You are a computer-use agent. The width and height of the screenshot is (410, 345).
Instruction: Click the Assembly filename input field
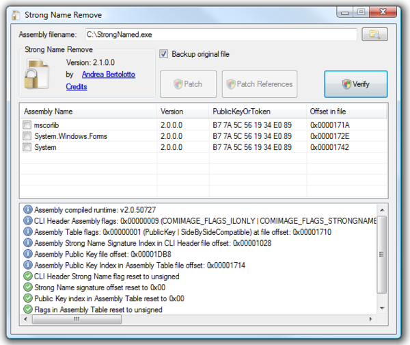221,35
